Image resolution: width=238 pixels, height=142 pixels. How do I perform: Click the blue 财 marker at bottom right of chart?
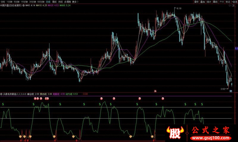point(231,91)
